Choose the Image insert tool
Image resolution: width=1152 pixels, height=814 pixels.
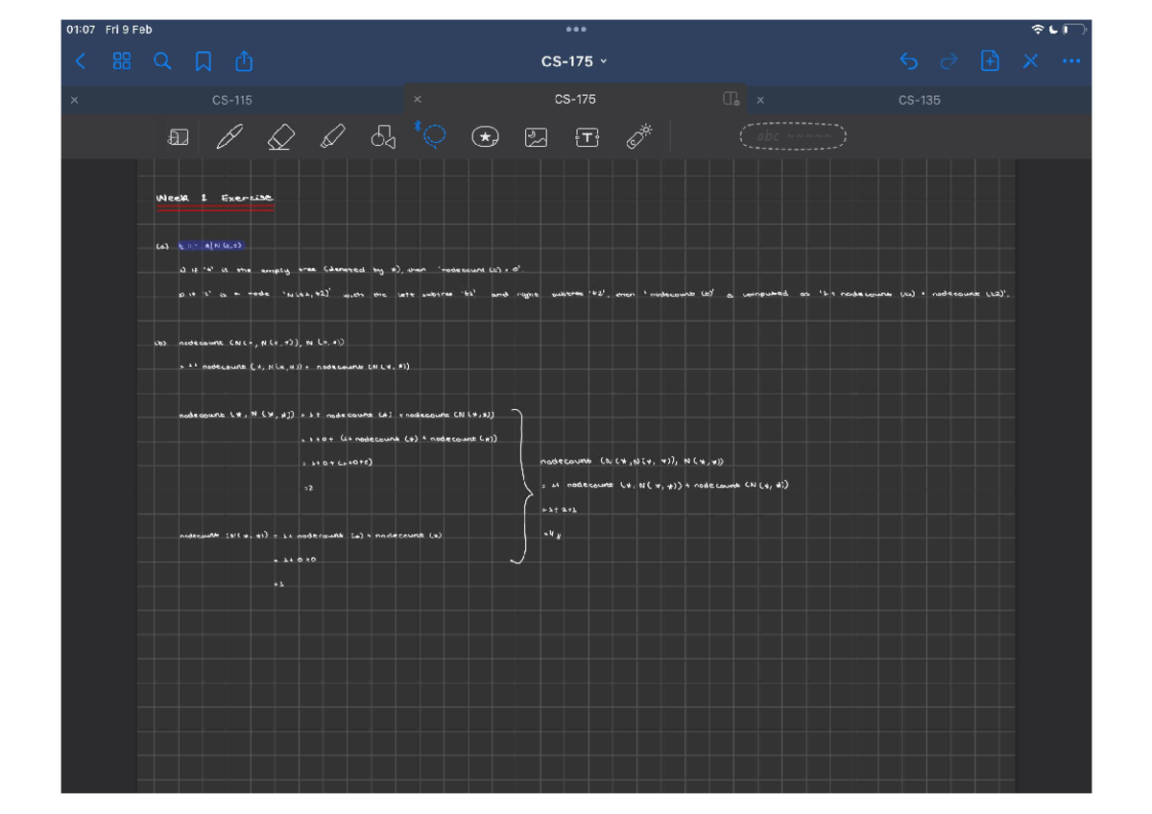536,138
